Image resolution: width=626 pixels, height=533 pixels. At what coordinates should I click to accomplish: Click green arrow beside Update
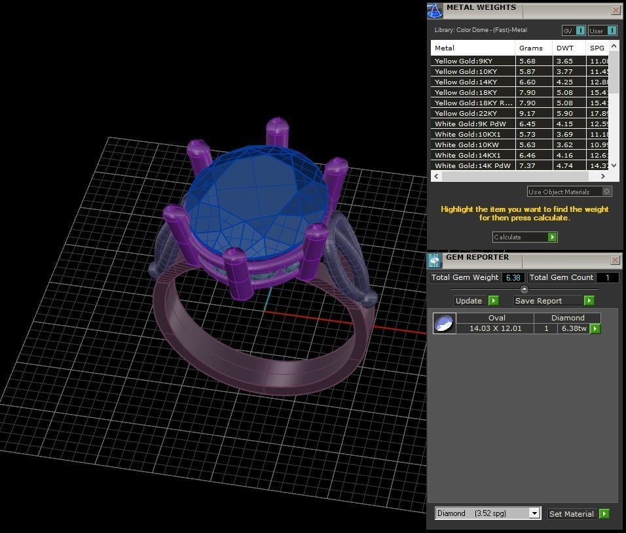tap(494, 301)
